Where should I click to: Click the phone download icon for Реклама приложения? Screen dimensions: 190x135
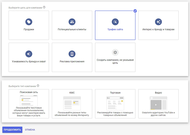click(72, 54)
